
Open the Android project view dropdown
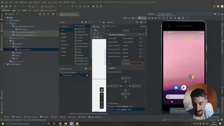(x=11, y=14)
